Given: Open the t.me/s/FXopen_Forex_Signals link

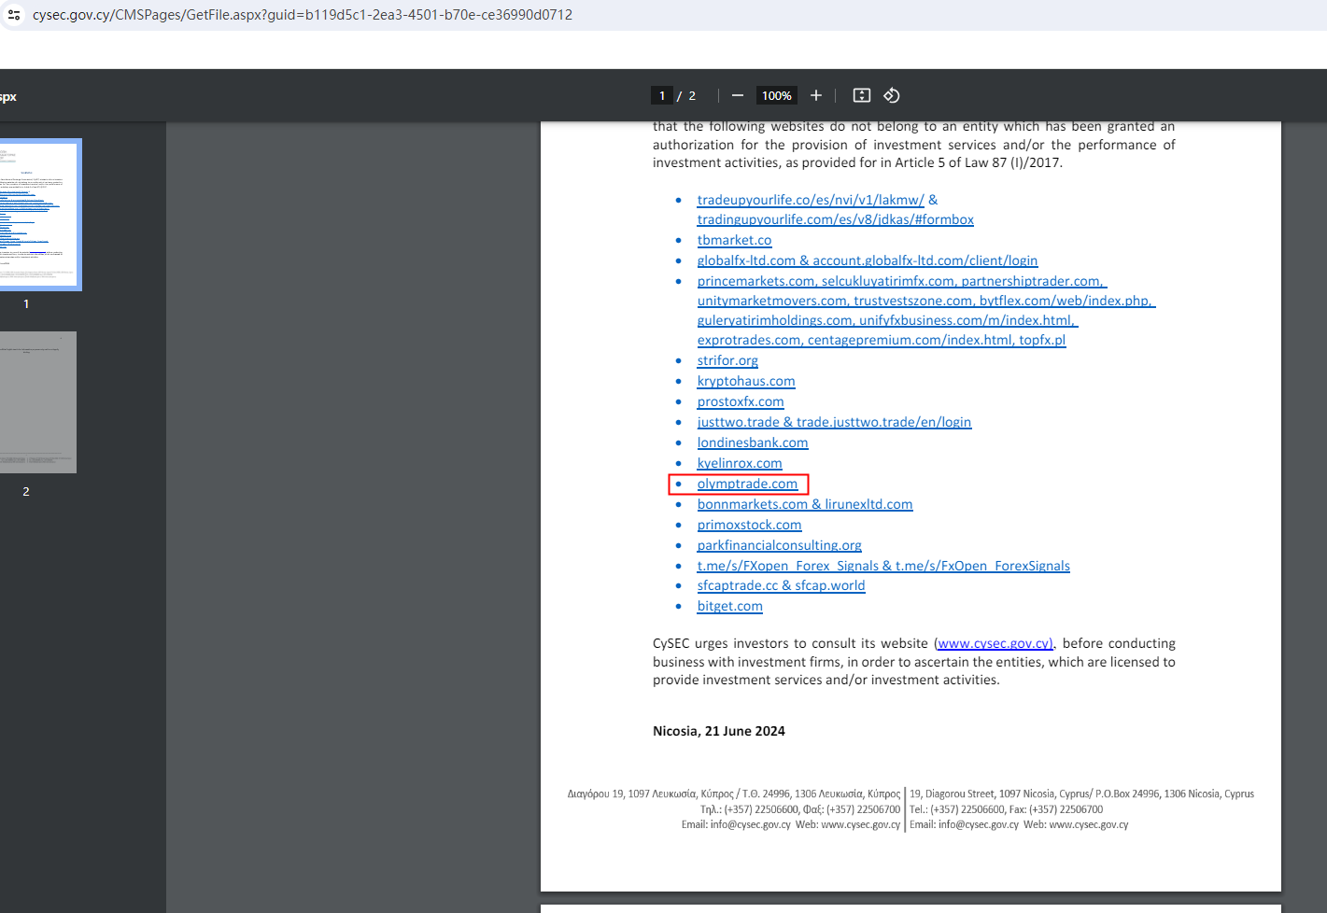Looking at the screenshot, I should (x=883, y=566).
